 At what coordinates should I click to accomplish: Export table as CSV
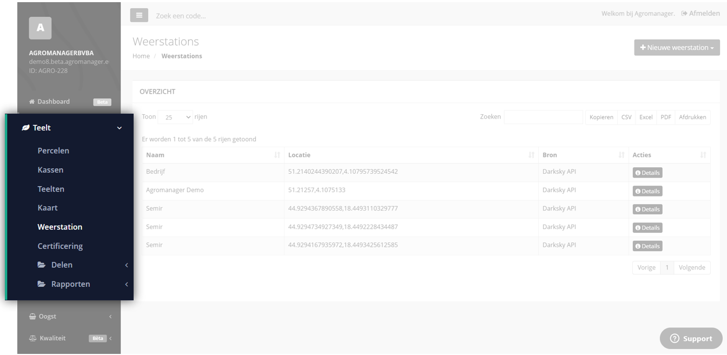(x=626, y=117)
